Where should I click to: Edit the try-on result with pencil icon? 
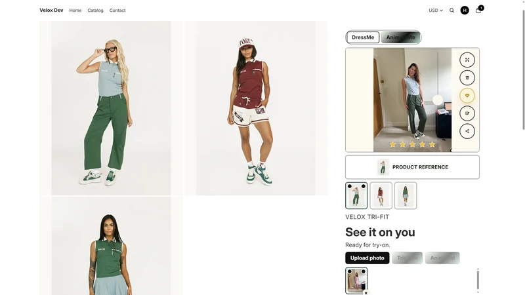click(x=467, y=113)
